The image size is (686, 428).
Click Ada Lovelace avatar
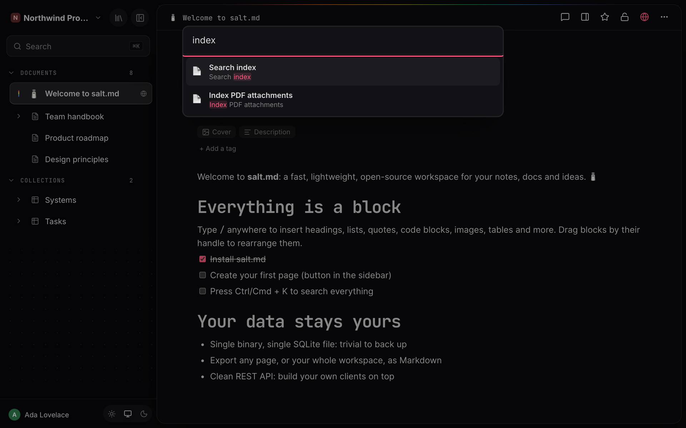click(14, 414)
